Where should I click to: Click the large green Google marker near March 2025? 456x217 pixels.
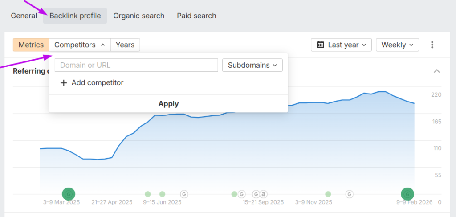pyautogui.click(x=68, y=194)
